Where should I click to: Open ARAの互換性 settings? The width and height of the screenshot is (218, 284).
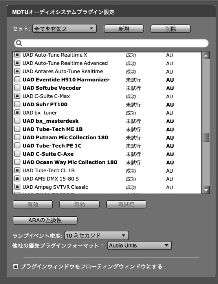45,220
